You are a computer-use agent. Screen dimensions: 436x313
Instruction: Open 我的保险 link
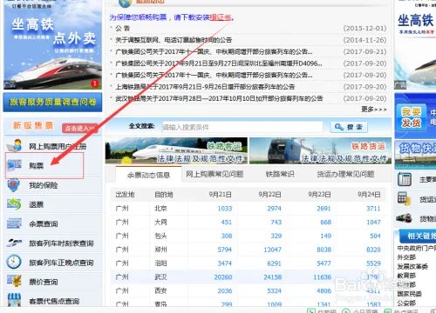point(44,185)
